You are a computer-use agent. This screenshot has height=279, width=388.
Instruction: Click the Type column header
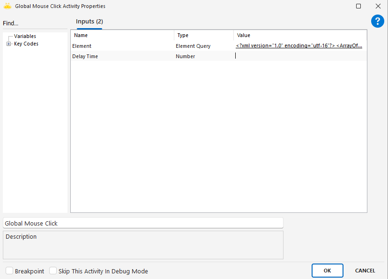[203, 36]
